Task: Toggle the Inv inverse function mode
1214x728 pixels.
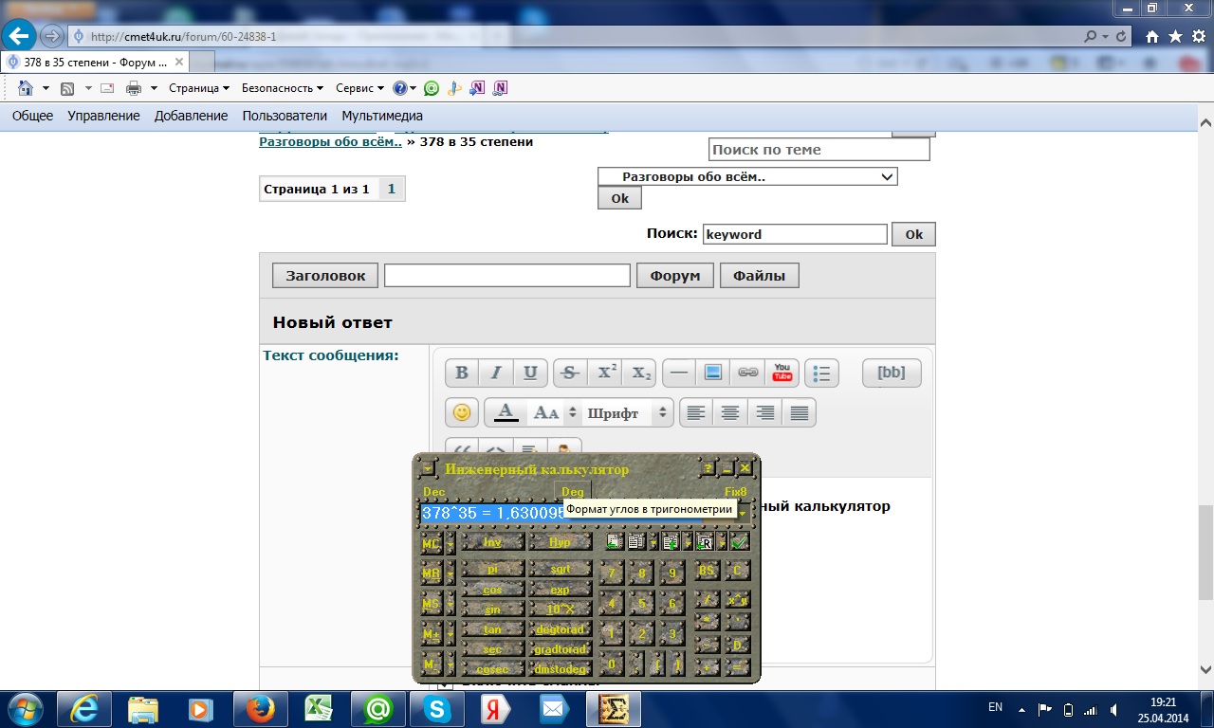Action: pos(492,542)
